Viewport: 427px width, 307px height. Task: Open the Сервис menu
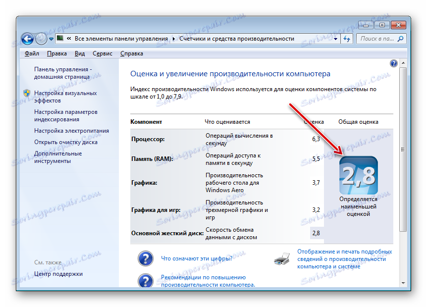tap(103, 53)
